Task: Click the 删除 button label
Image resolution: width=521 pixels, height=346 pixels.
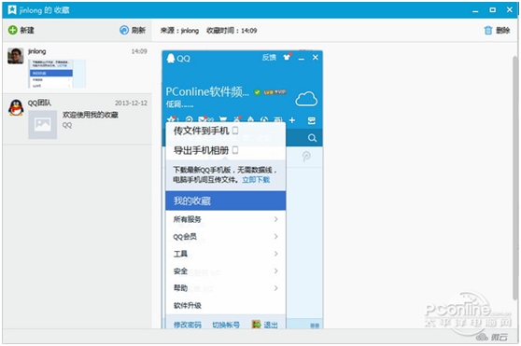Action: [502, 30]
